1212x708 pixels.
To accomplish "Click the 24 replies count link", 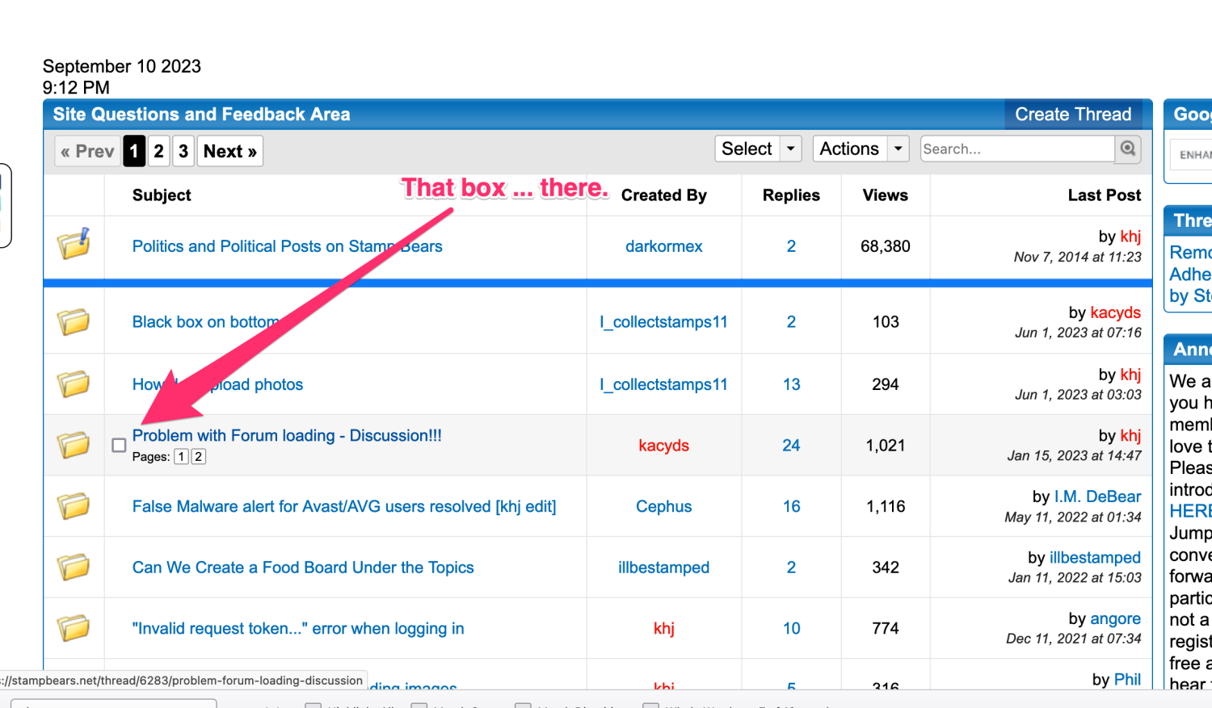I will pyautogui.click(x=791, y=445).
